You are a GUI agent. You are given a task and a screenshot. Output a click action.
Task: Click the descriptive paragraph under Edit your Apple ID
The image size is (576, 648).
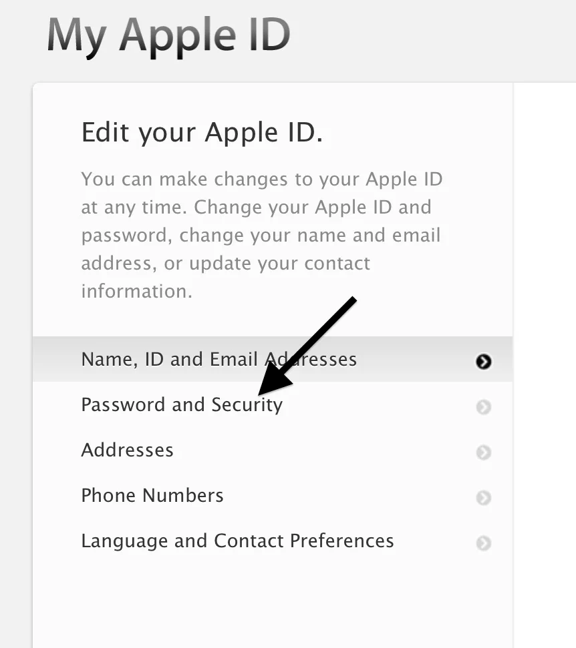point(261,235)
